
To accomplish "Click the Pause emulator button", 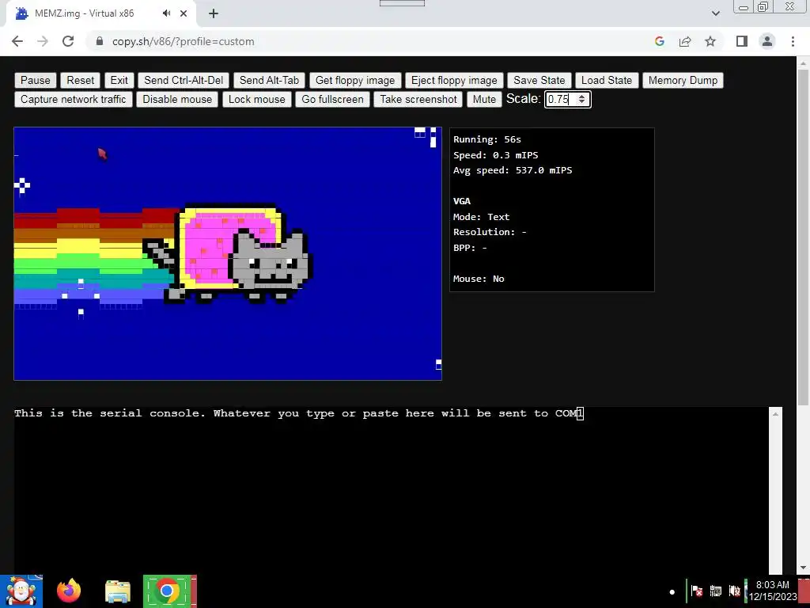I will point(35,80).
